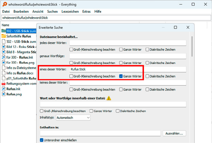Enable Diakritische Zeichen under keines dieser Wörter
The height and width of the screenshot is (143, 212).
point(147,89)
